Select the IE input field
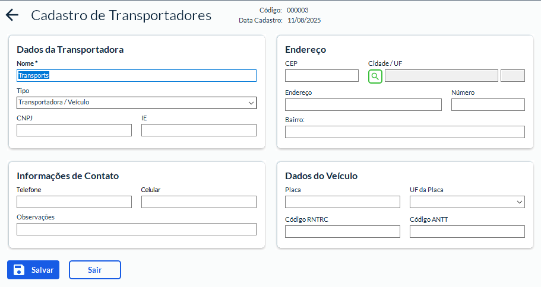 coord(199,130)
